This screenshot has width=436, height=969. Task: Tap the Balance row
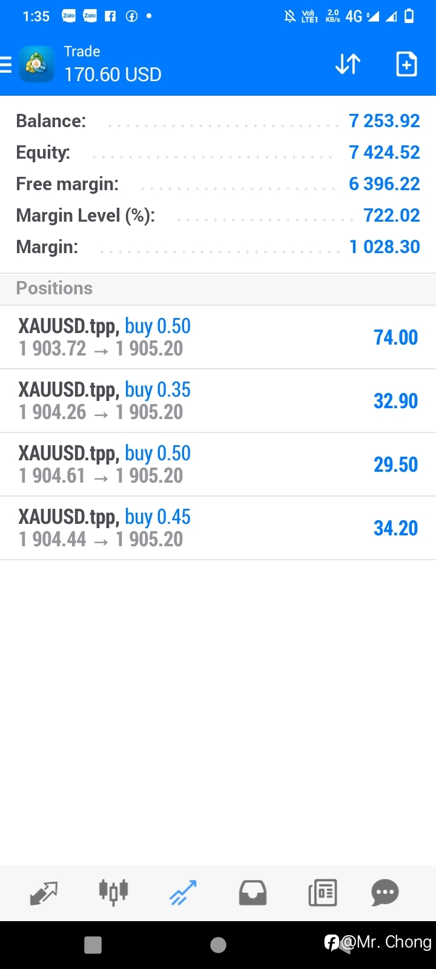(x=218, y=121)
